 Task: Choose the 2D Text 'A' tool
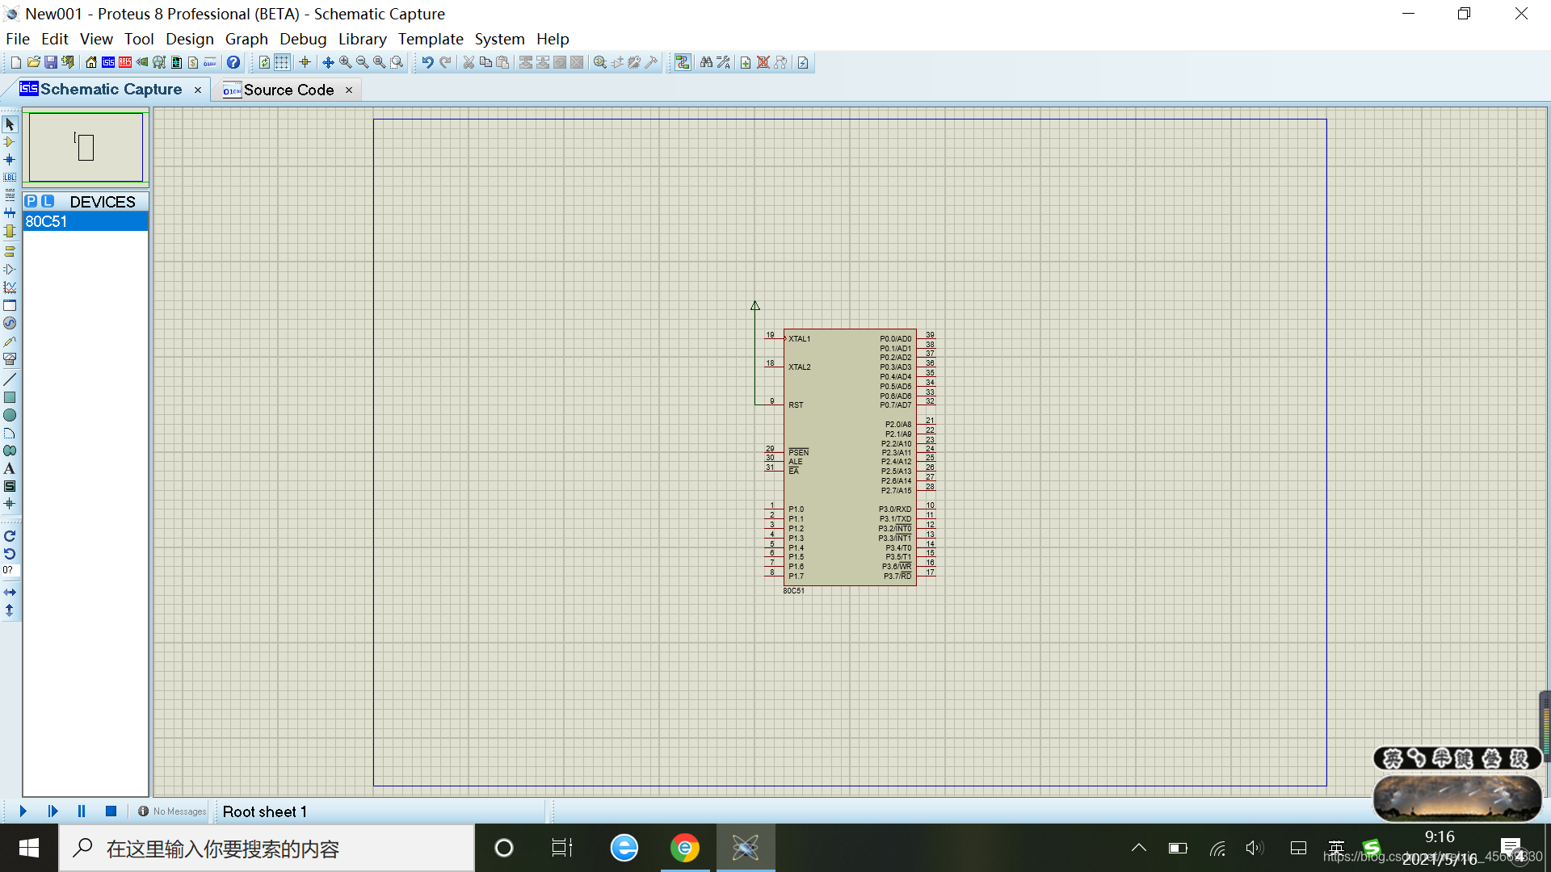pos(10,468)
